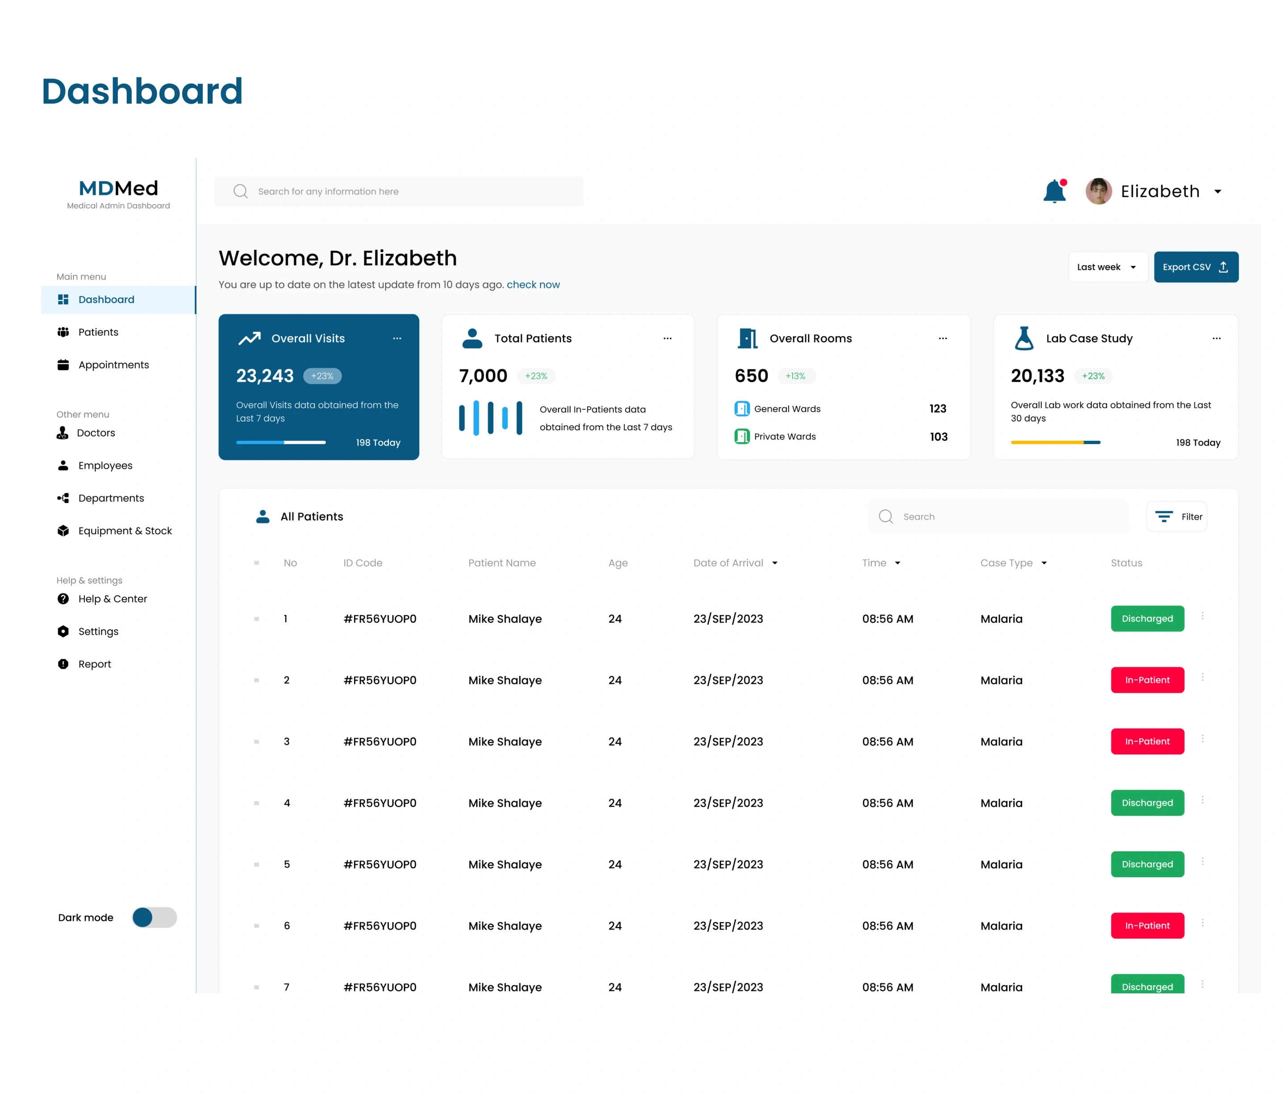Click the Overall Visits progress bar
The height and width of the screenshot is (1097, 1286).
pos(280,443)
